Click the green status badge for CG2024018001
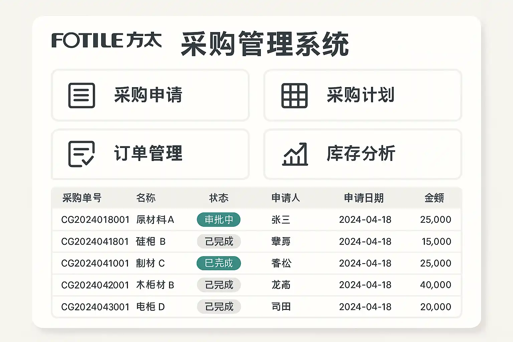Image resolution: width=513 pixels, height=342 pixels. 219,220
